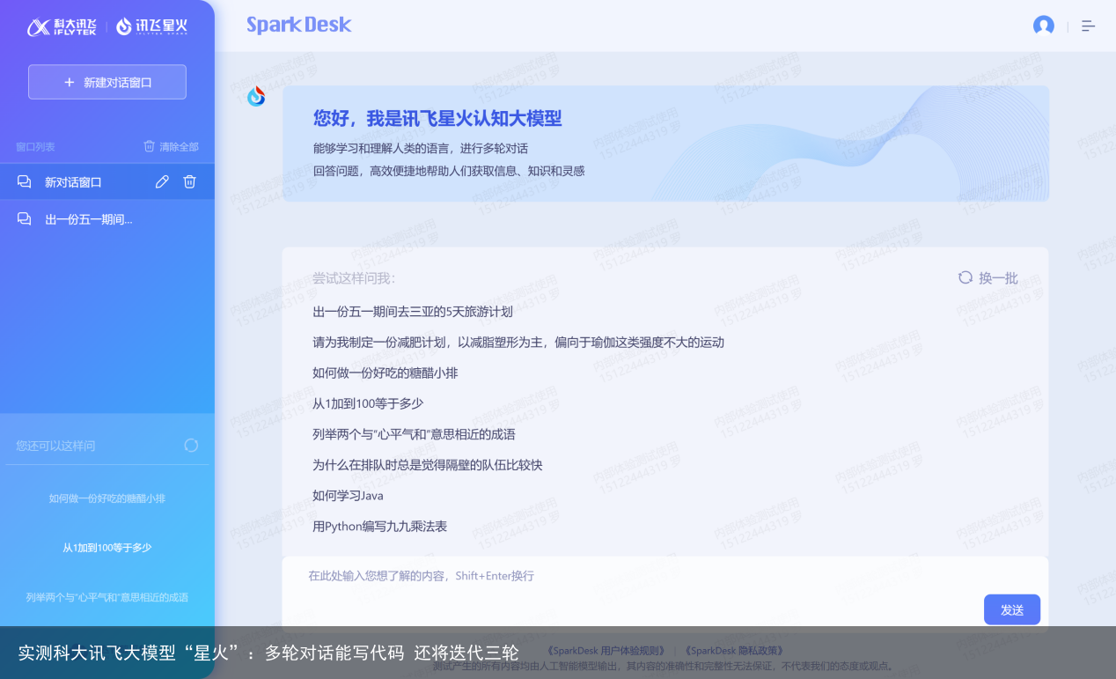Viewport: 1116px width, 679px height.
Task: Choose main prompt 从1加到100等于多少
Action: [368, 404]
